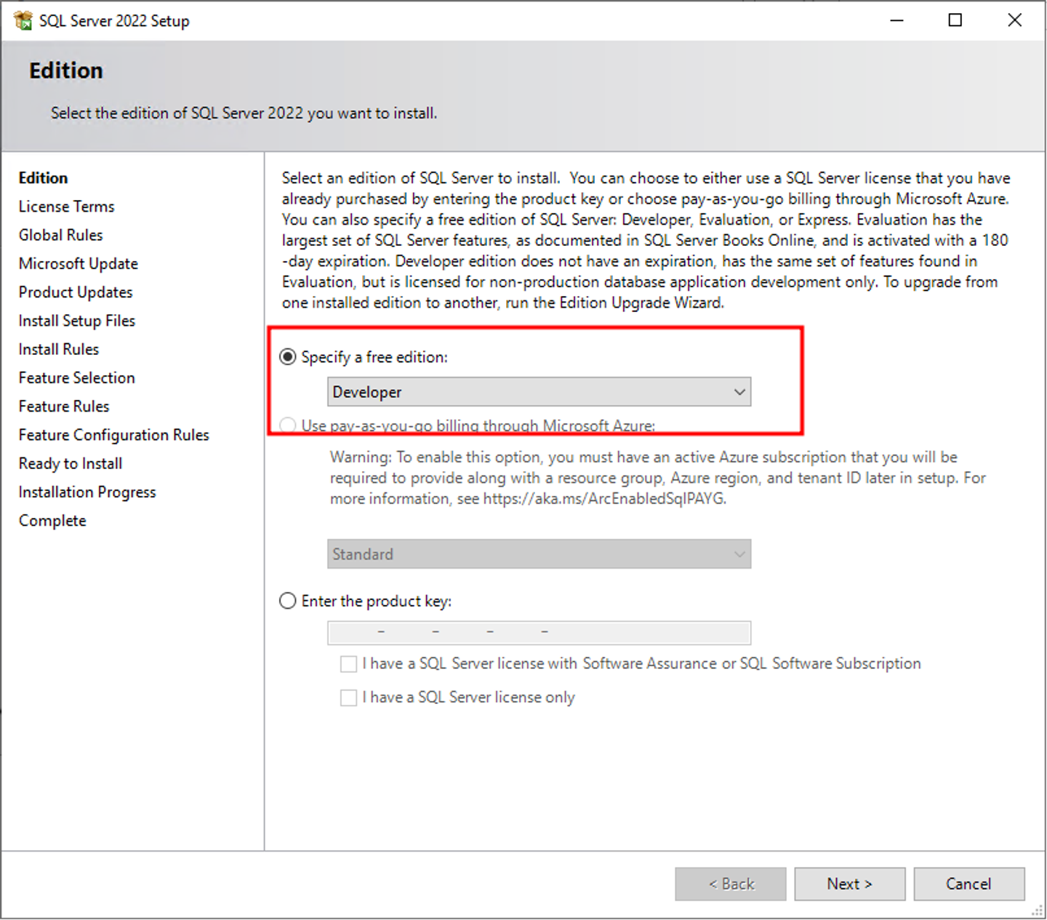The width and height of the screenshot is (1047, 920).
Task: Click the Feature Selection step text
Action: (76, 377)
